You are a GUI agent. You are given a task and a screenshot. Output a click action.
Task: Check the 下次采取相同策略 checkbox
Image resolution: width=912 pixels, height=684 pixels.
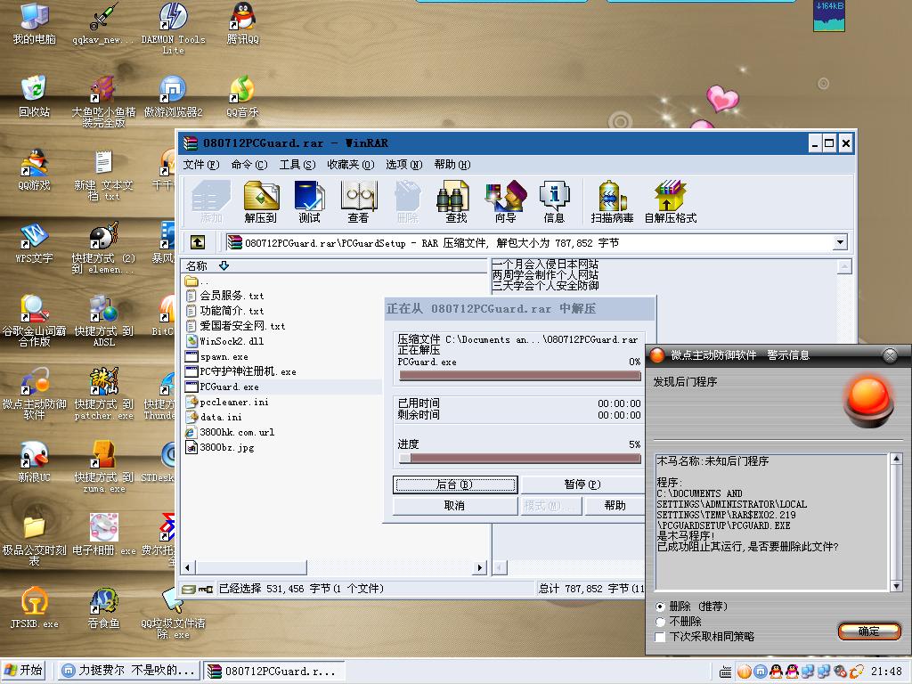point(660,637)
